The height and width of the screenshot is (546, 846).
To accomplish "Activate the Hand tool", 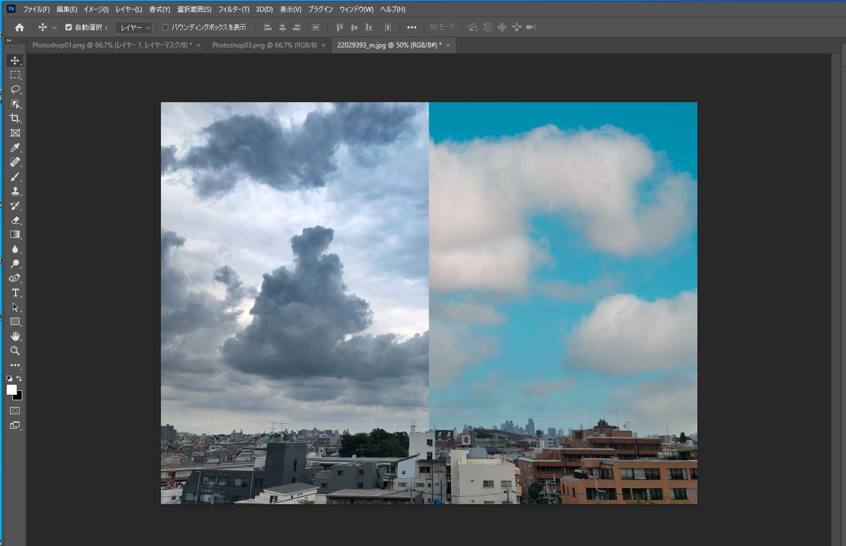I will [x=15, y=336].
